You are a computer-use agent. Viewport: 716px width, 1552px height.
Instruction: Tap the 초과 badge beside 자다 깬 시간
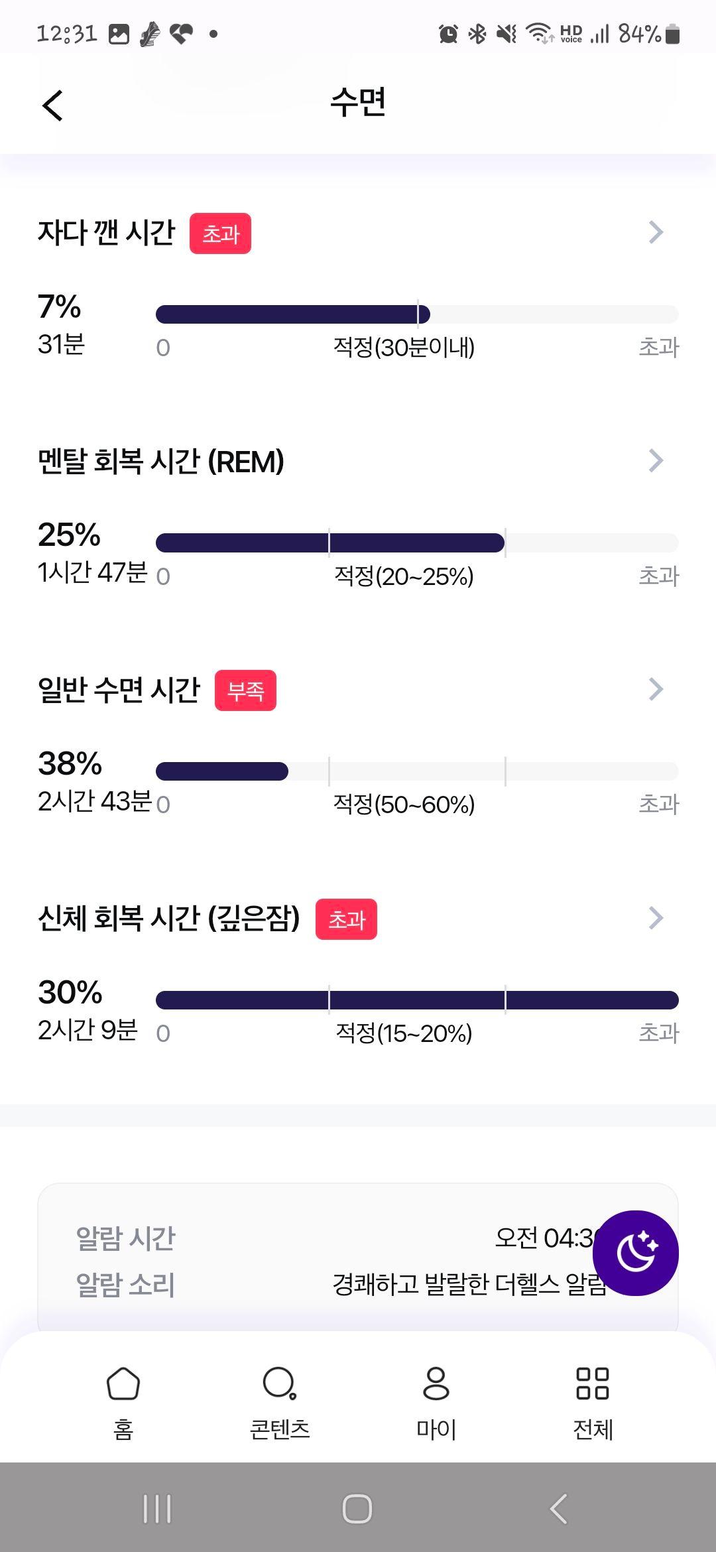tap(220, 233)
